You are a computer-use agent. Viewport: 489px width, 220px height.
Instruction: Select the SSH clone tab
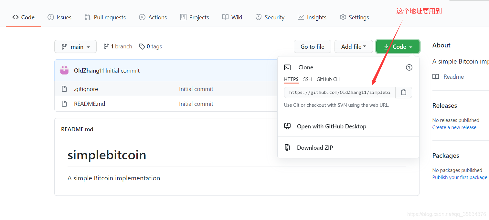click(x=307, y=79)
